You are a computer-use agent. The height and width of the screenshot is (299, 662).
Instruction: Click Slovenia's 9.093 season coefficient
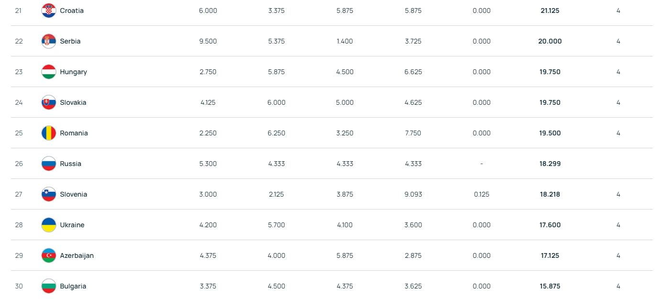coord(413,194)
